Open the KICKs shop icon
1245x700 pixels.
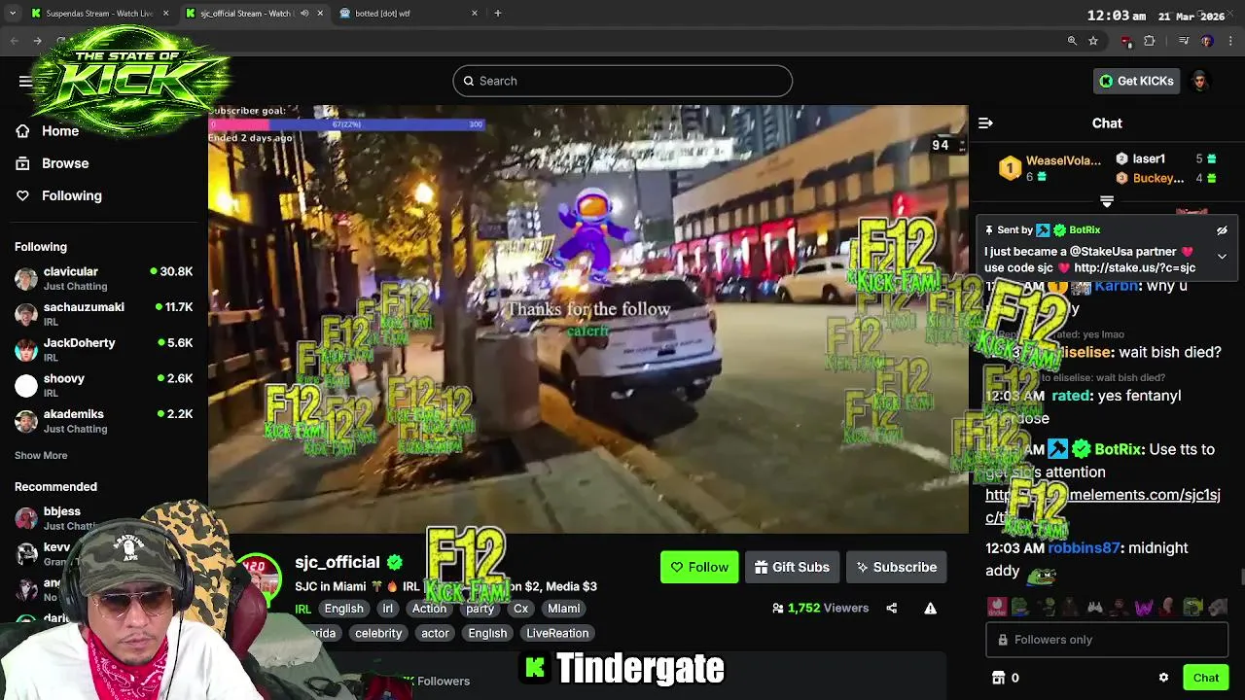coord(997,678)
